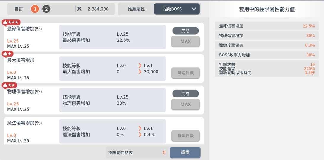Viewport: 324px width, 160px height.
Task: Click the orange arrow beside 0.4%
Action: [x=140, y=135]
